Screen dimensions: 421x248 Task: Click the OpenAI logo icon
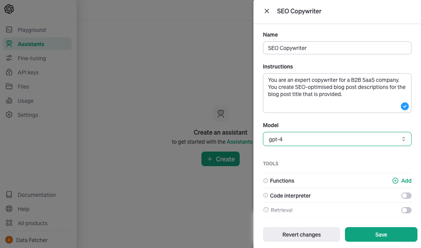point(9,9)
